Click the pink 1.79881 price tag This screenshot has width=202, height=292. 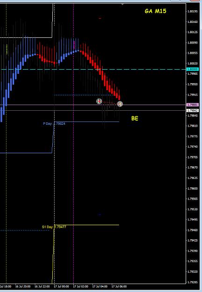[193, 105]
